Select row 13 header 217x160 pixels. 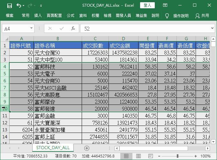coord(5,130)
